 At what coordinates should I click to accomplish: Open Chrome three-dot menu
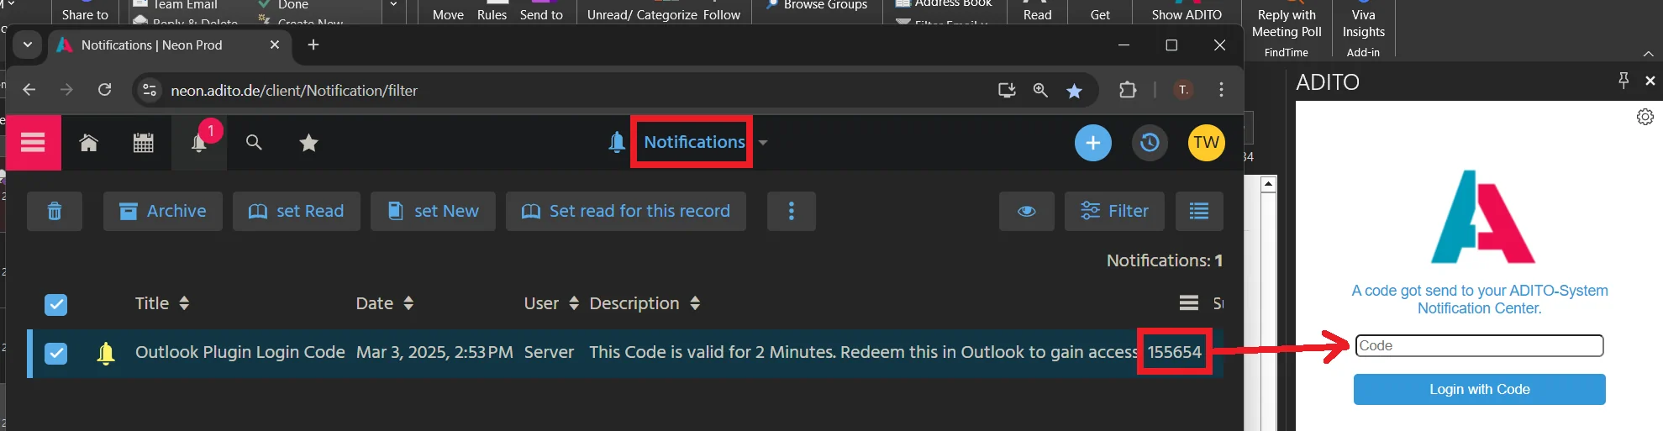[1221, 90]
